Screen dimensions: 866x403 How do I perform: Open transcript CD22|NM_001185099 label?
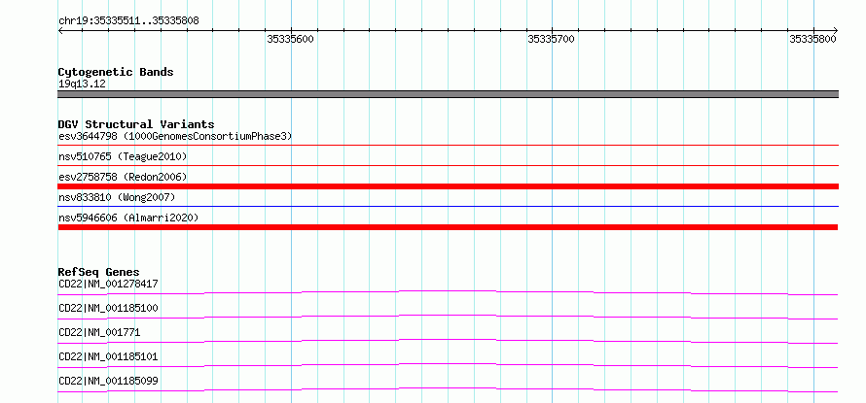(108, 381)
